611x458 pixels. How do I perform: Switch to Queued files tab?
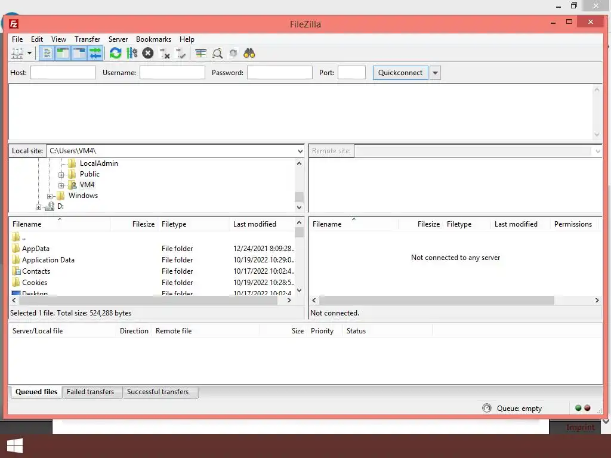[x=36, y=392]
